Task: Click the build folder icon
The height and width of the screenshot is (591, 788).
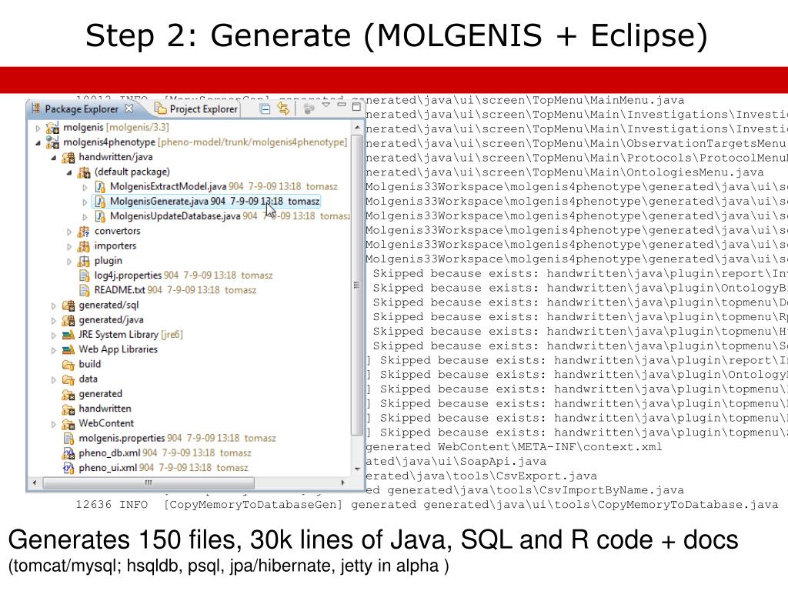Action: (x=68, y=364)
